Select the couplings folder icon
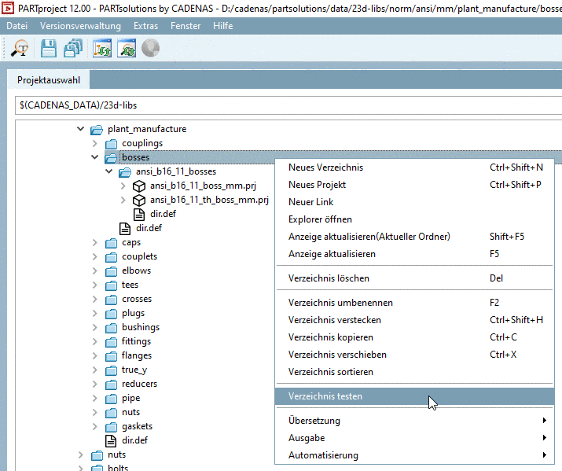This screenshot has width=562, height=471. tap(111, 143)
